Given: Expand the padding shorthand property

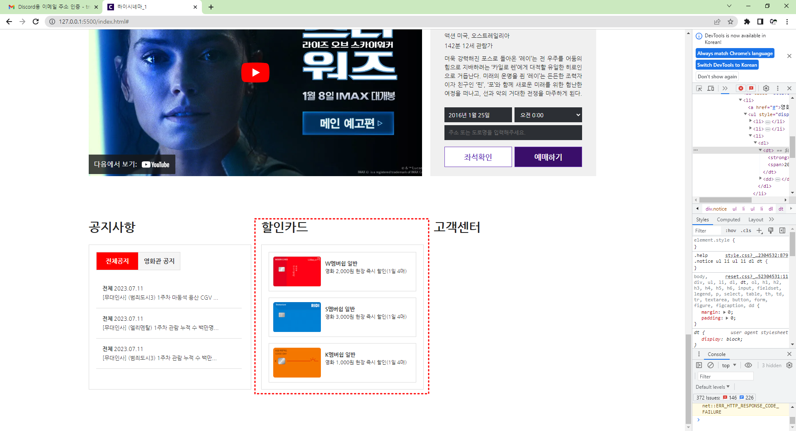Looking at the screenshot, I should click(727, 318).
